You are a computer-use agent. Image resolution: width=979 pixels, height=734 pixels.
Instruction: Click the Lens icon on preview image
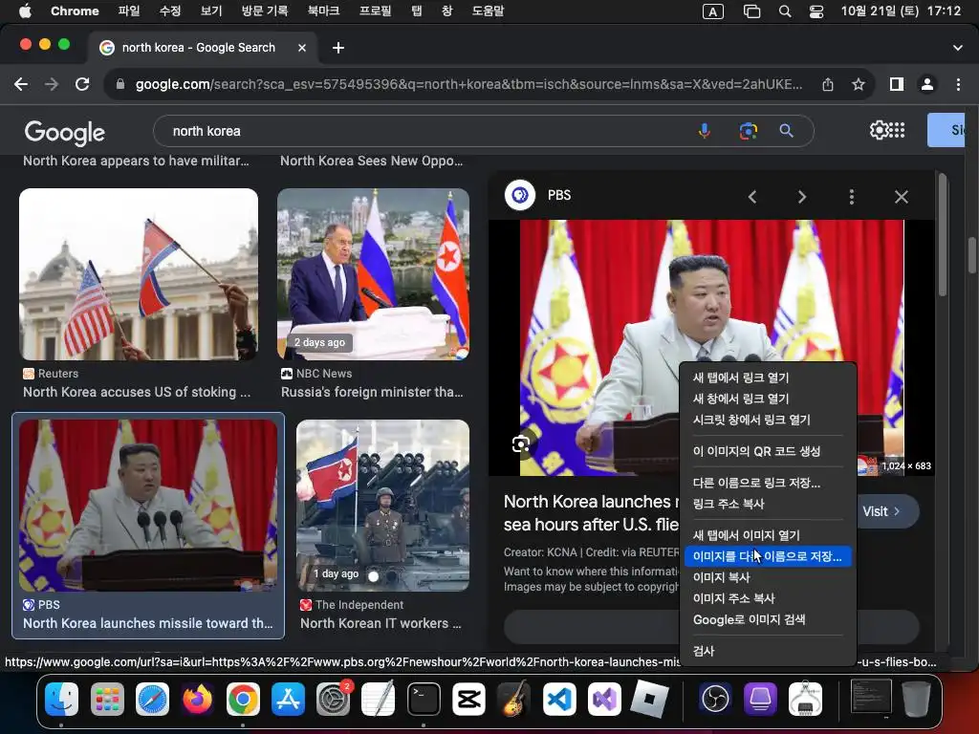521,444
